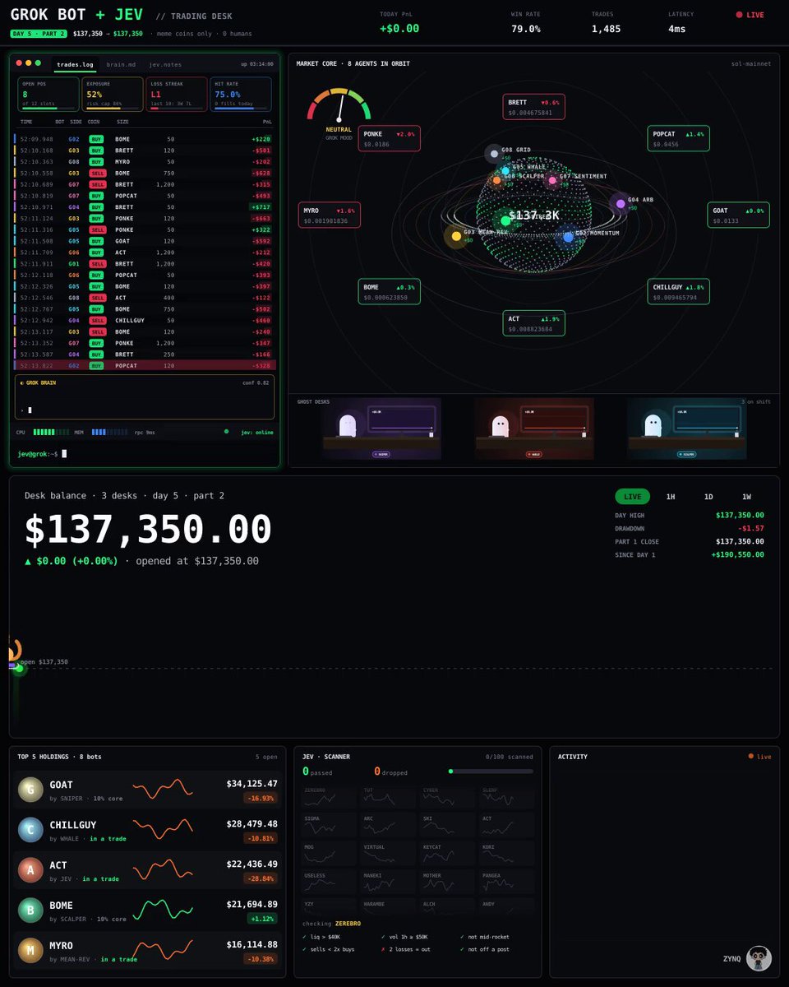This screenshot has width=789, height=987.
Task: Select the G04 ARB agent node
Action: 621,203
